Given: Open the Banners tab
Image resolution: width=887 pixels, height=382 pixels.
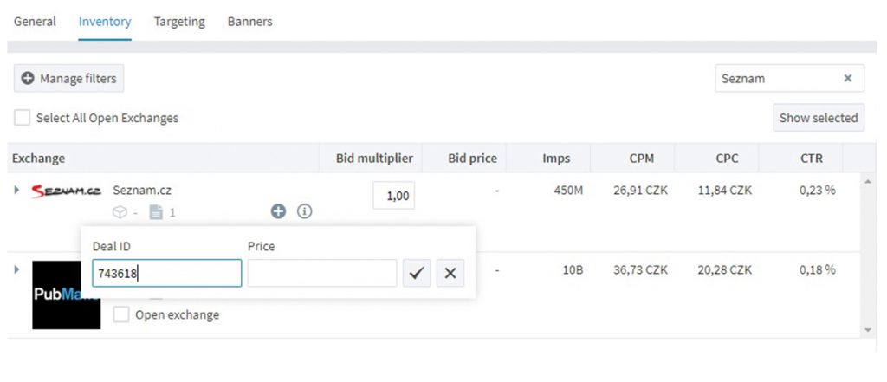Looking at the screenshot, I should pos(250,22).
